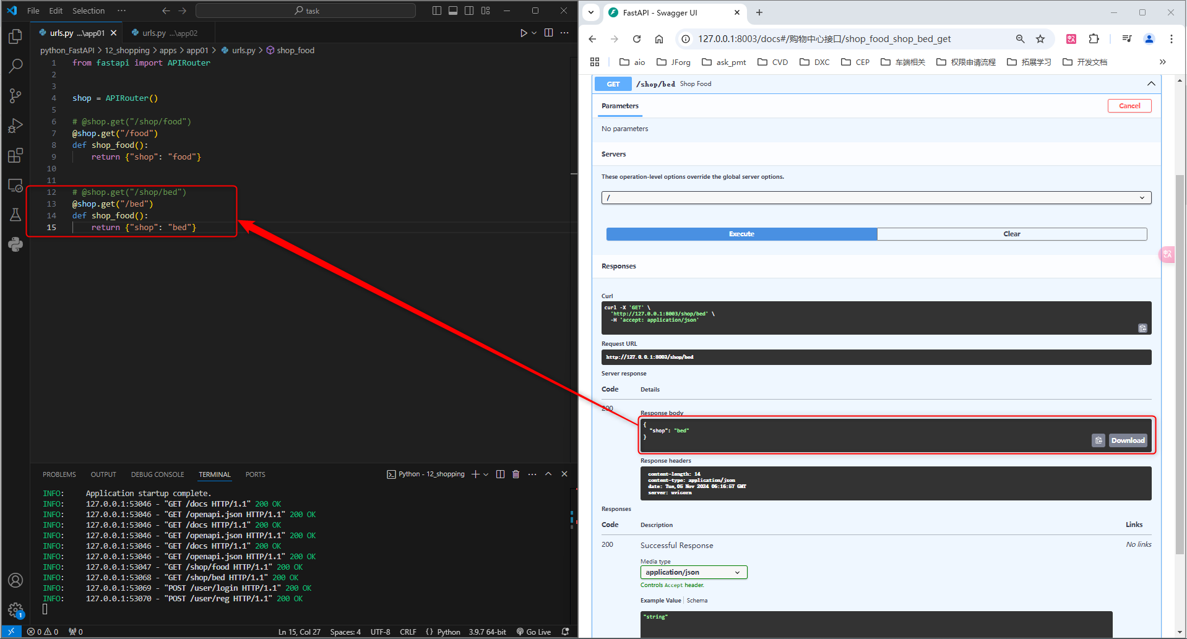Image resolution: width=1187 pixels, height=639 pixels.
Task: Toggle the bottom panel visibility
Action: tap(453, 11)
